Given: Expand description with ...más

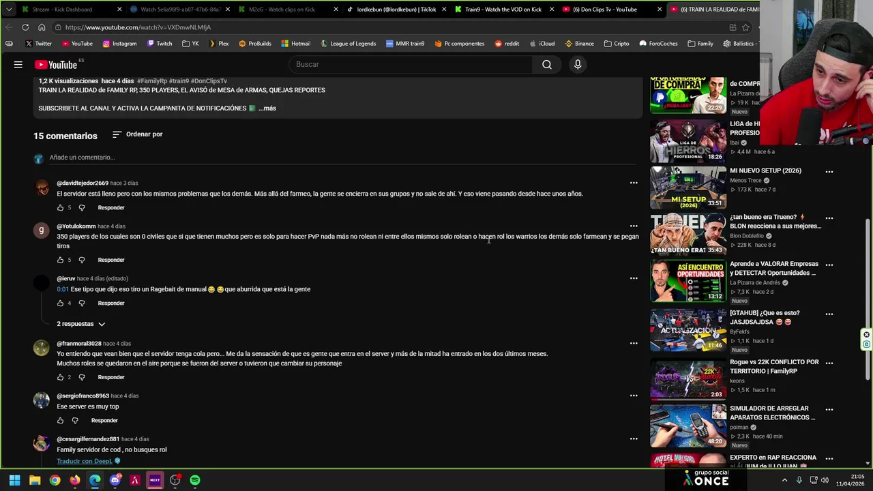Looking at the screenshot, I should [267, 108].
